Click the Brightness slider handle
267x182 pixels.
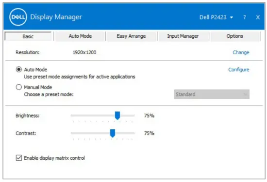(x=117, y=116)
